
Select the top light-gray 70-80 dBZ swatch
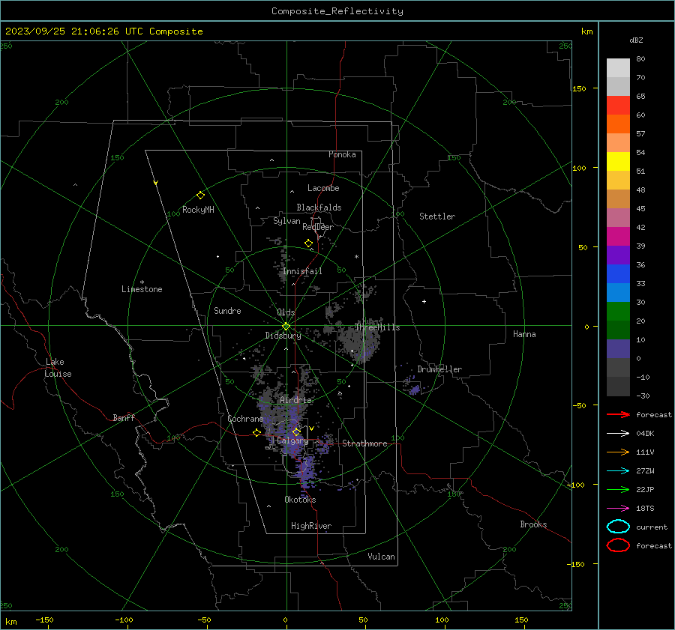618,67
